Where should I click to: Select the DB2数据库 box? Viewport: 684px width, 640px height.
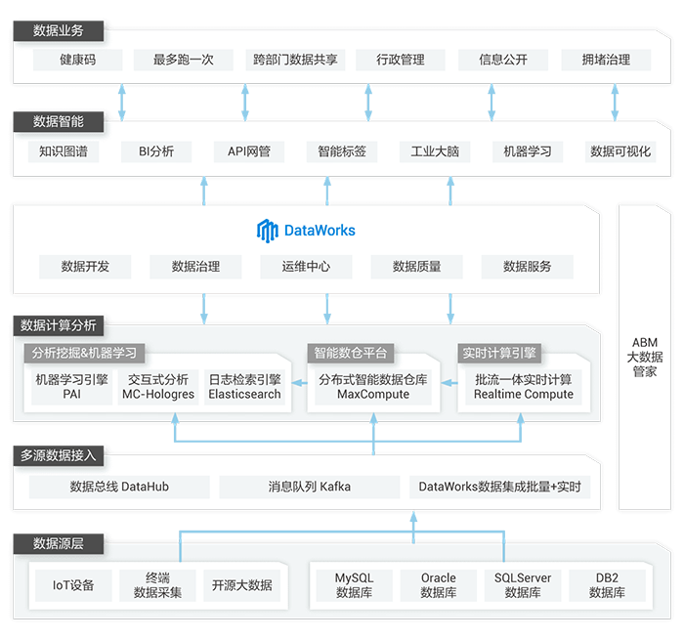click(607, 585)
